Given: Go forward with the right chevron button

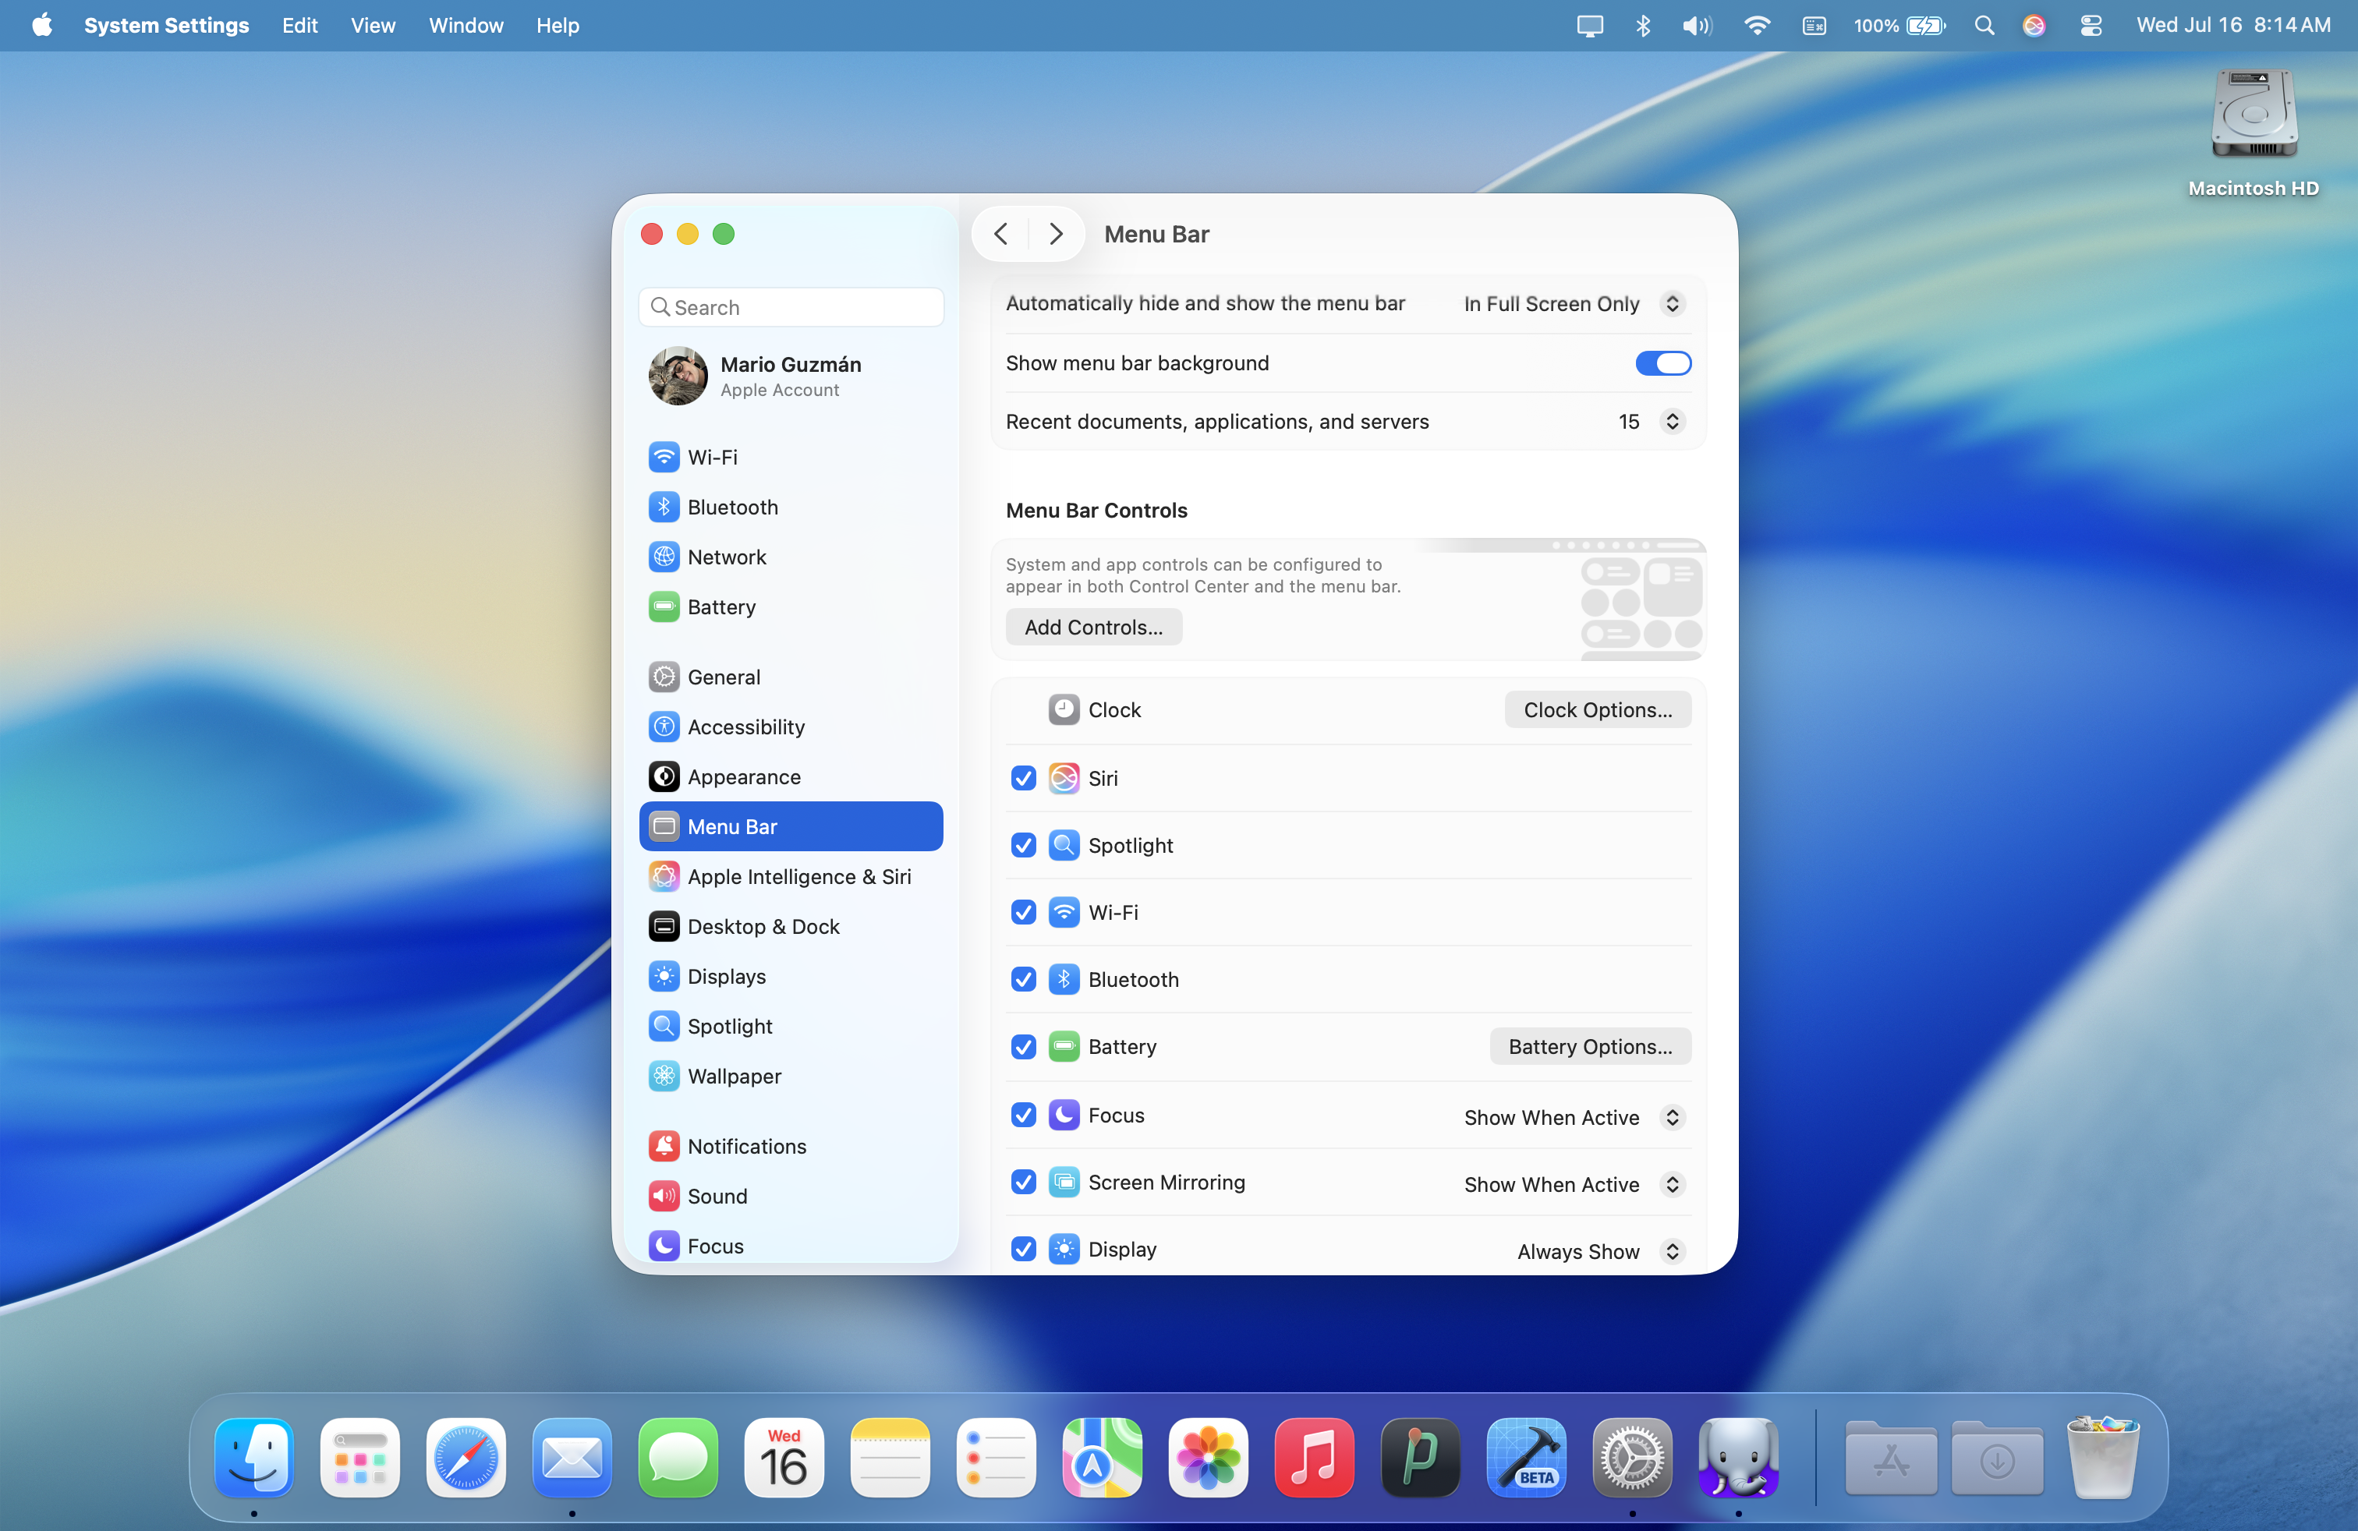Looking at the screenshot, I should point(1056,235).
